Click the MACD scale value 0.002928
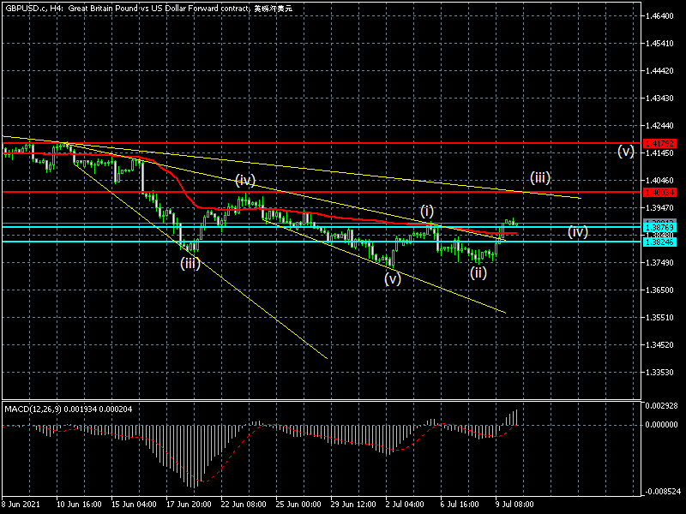The width and height of the screenshot is (686, 514). [662, 405]
